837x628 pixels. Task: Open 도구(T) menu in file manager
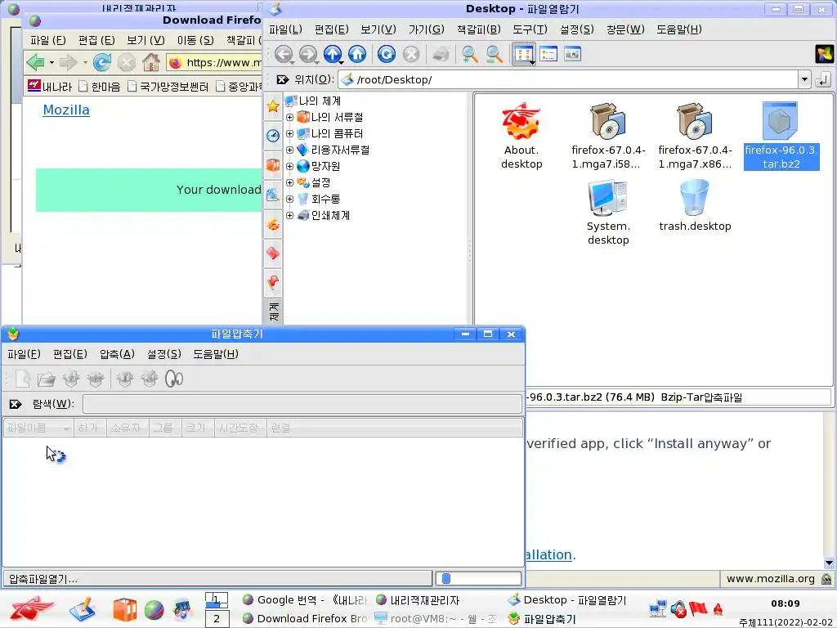point(530,29)
